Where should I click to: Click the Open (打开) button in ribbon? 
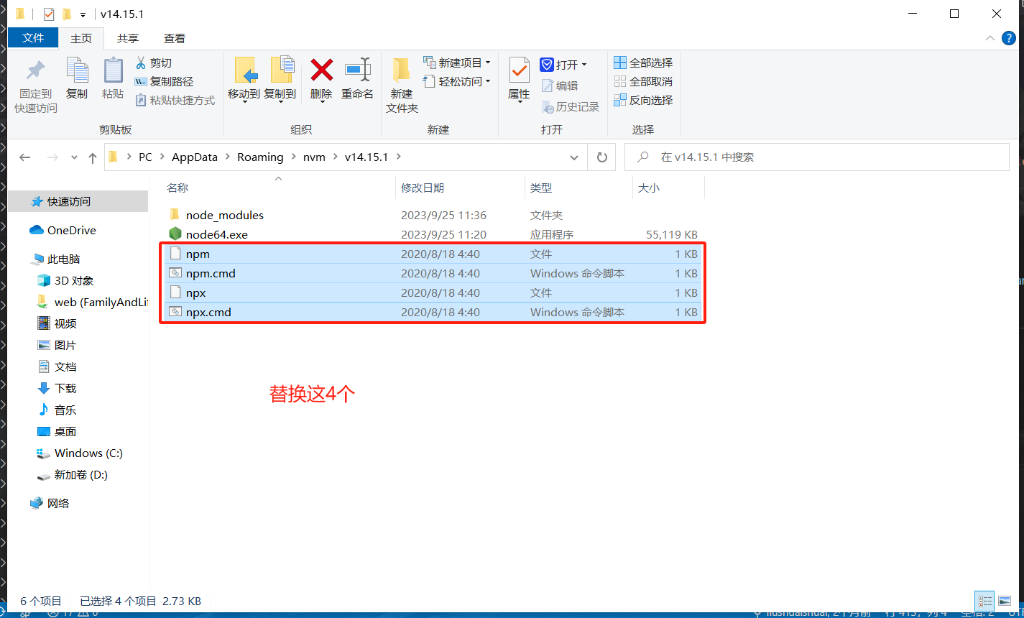(x=563, y=65)
